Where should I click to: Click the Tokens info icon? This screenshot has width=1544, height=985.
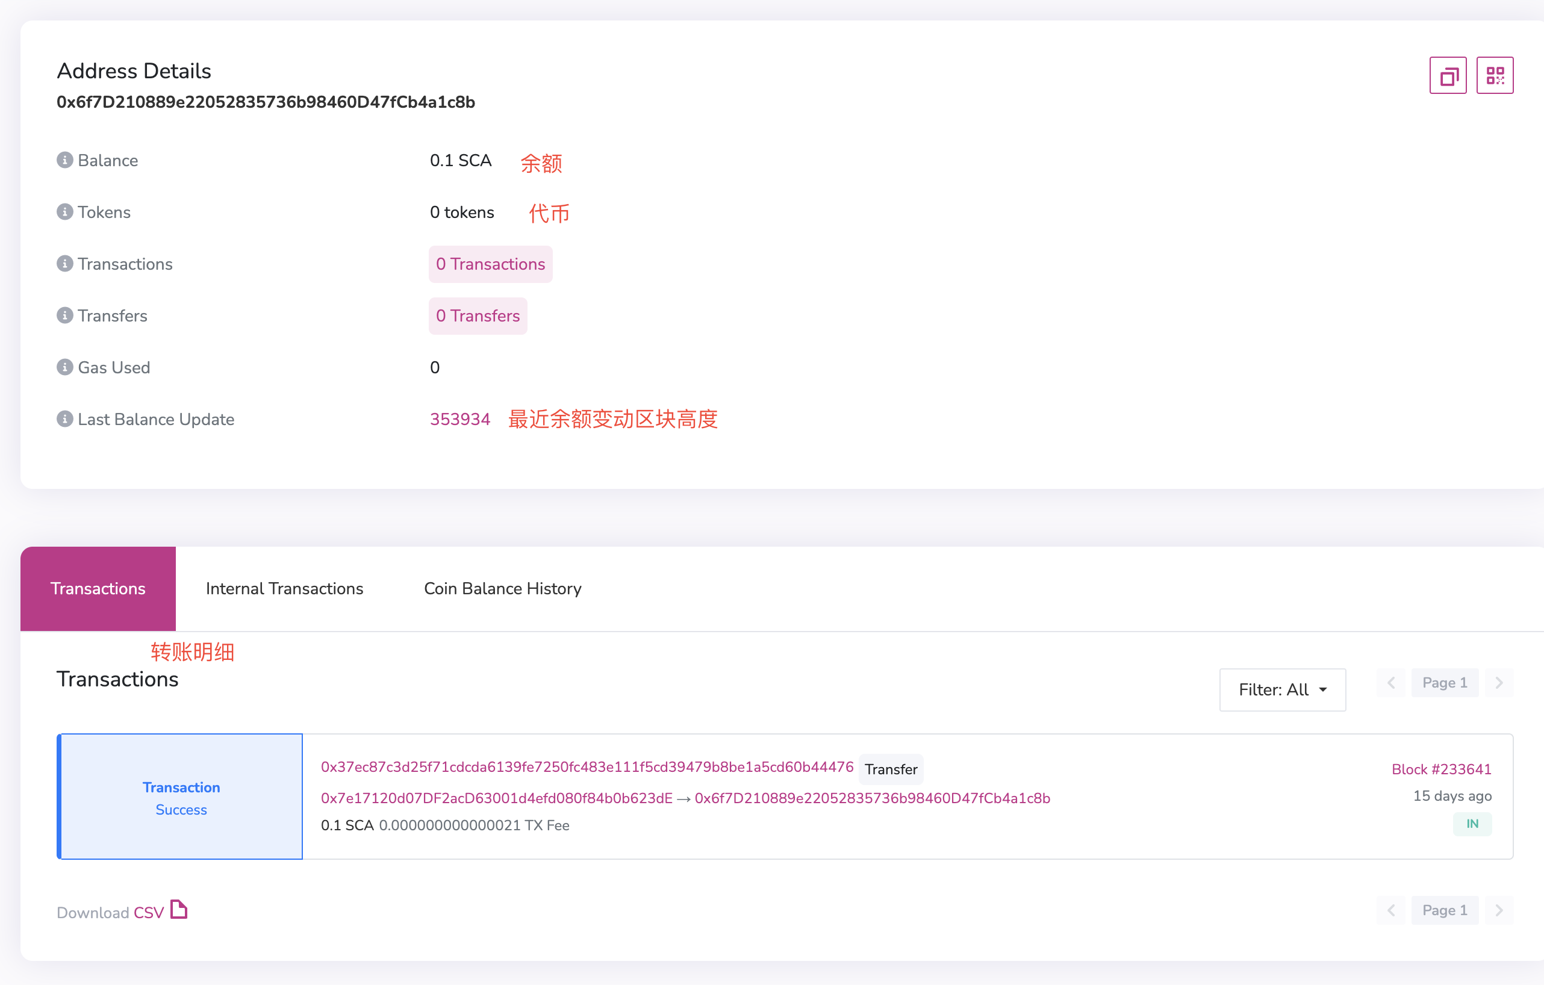[x=65, y=211]
